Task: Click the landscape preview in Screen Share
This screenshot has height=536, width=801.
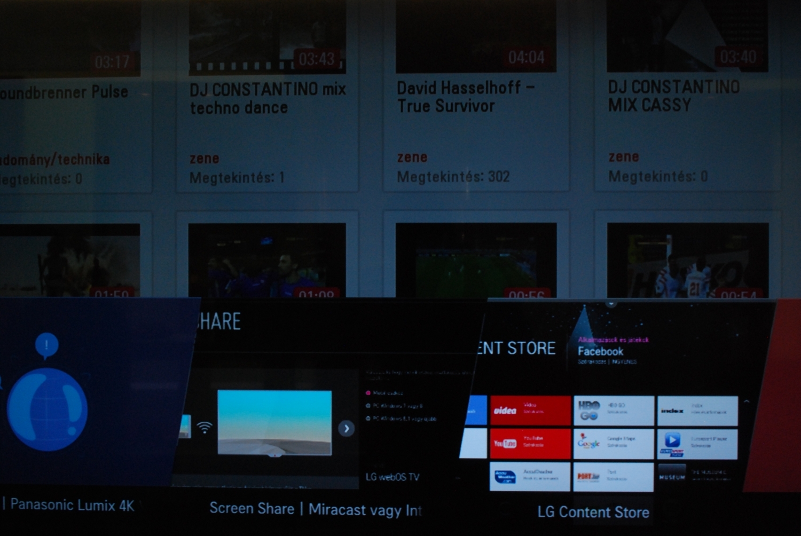Action: click(x=274, y=422)
